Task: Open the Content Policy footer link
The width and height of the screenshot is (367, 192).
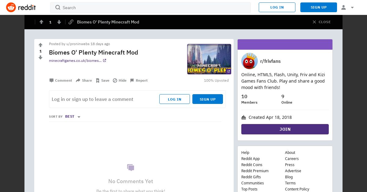Action: point(297,189)
